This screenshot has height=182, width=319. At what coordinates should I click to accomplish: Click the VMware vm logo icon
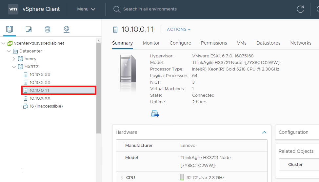pyautogui.click(x=13, y=9)
